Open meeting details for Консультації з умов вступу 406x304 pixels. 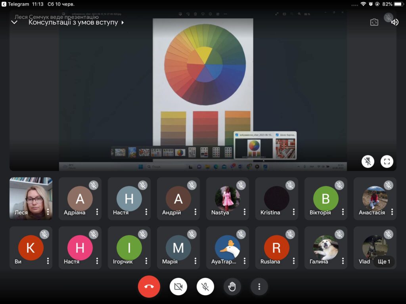tap(76, 23)
